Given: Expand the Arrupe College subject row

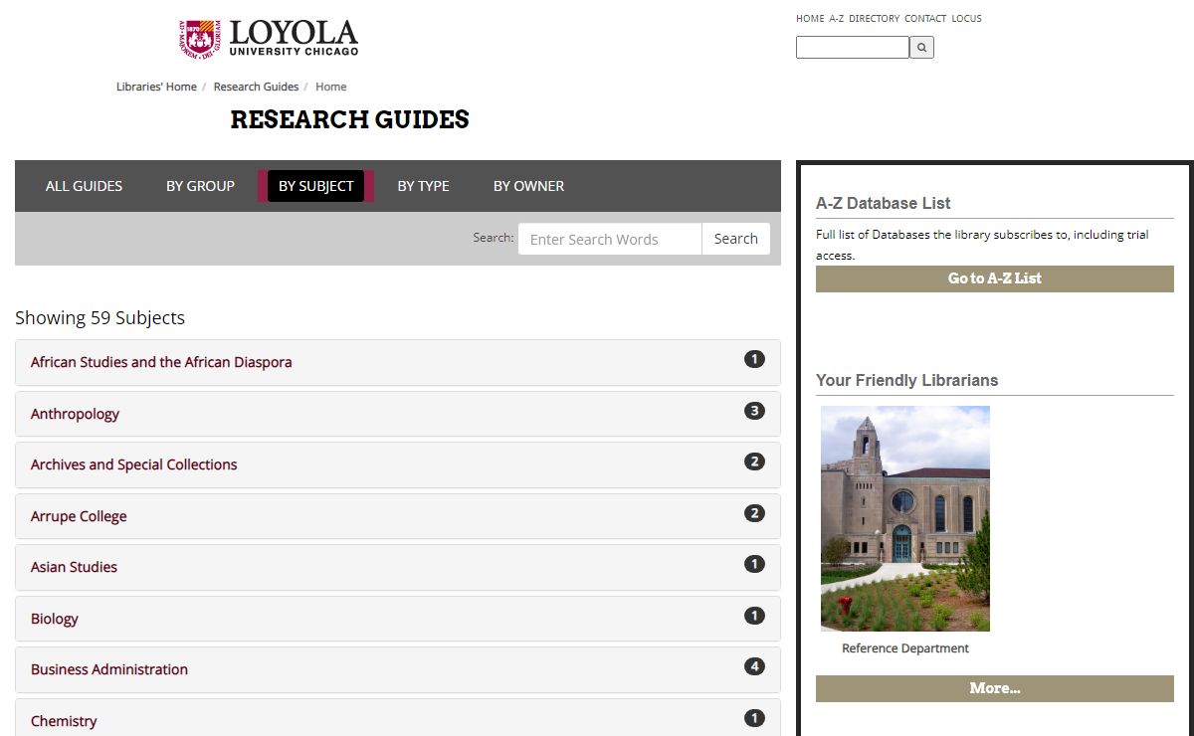Looking at the screenshot, I should [x=79, y=516].
